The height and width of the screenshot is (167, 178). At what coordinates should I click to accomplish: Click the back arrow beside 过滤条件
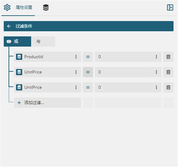coord(9,26)
